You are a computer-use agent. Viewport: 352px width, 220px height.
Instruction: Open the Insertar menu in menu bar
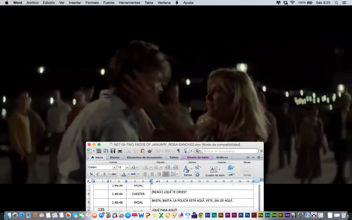(75, 3)
